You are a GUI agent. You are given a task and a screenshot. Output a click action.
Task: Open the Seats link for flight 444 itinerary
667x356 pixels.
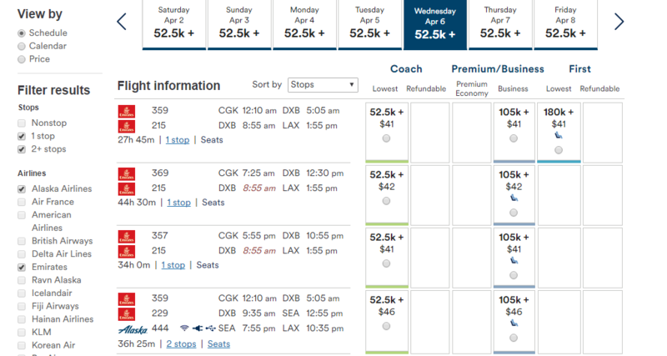218,343
